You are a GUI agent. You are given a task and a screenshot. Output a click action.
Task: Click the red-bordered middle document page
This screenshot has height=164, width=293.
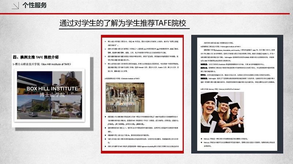142,94
